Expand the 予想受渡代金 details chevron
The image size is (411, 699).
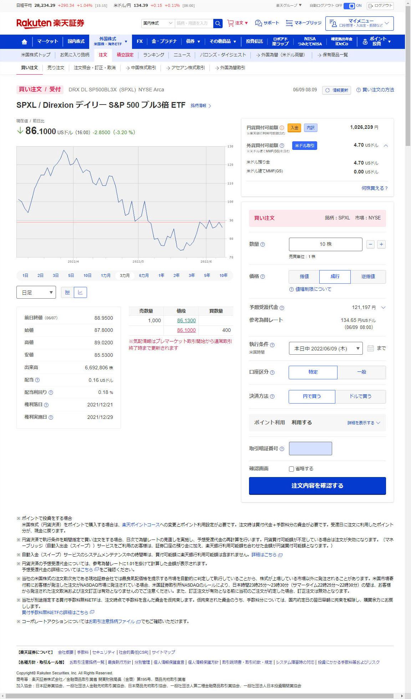point(383,308)
